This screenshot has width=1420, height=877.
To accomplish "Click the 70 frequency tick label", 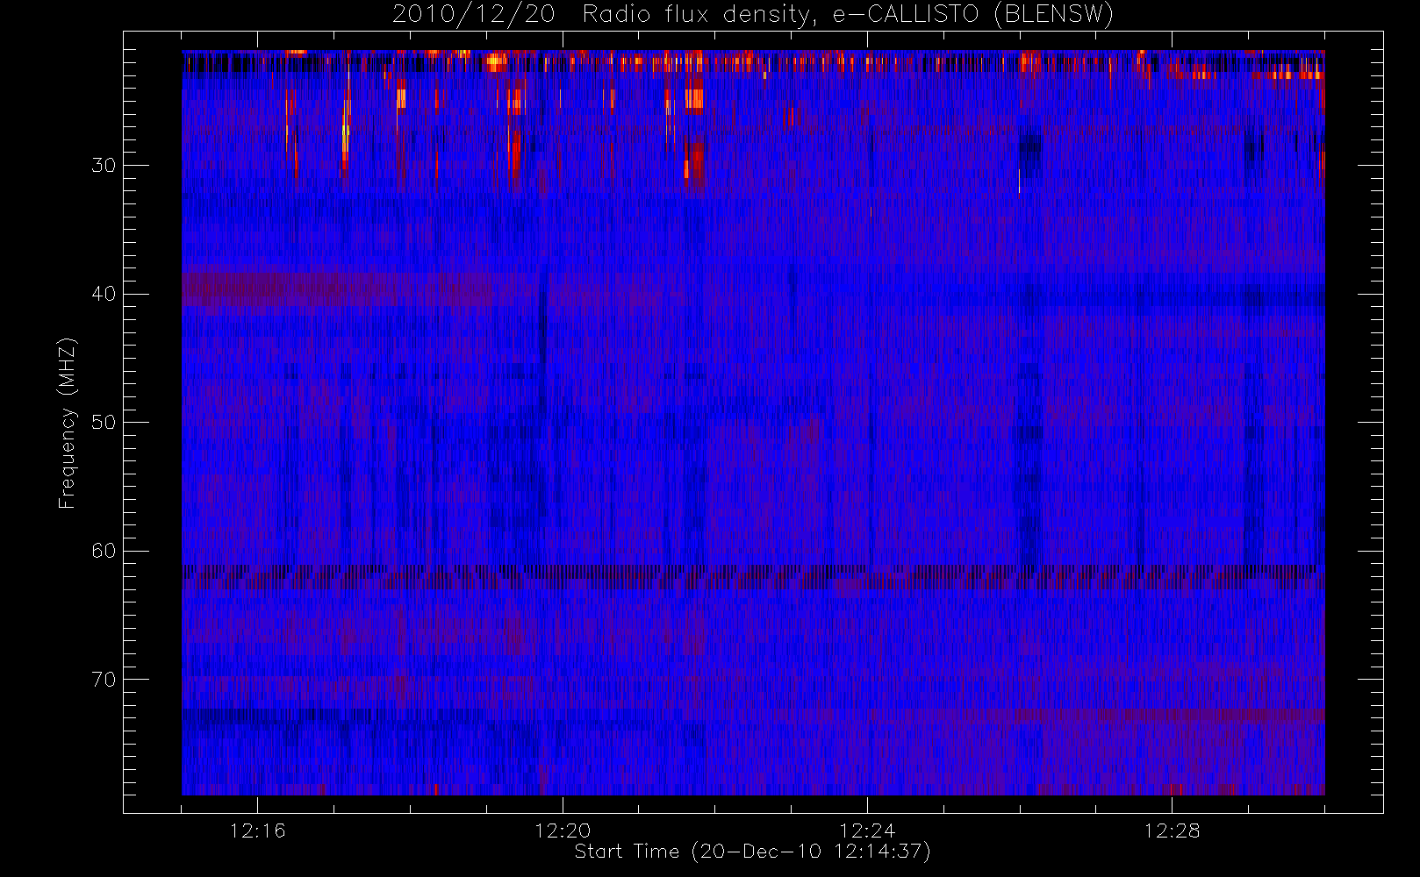I will coord(104,680).
